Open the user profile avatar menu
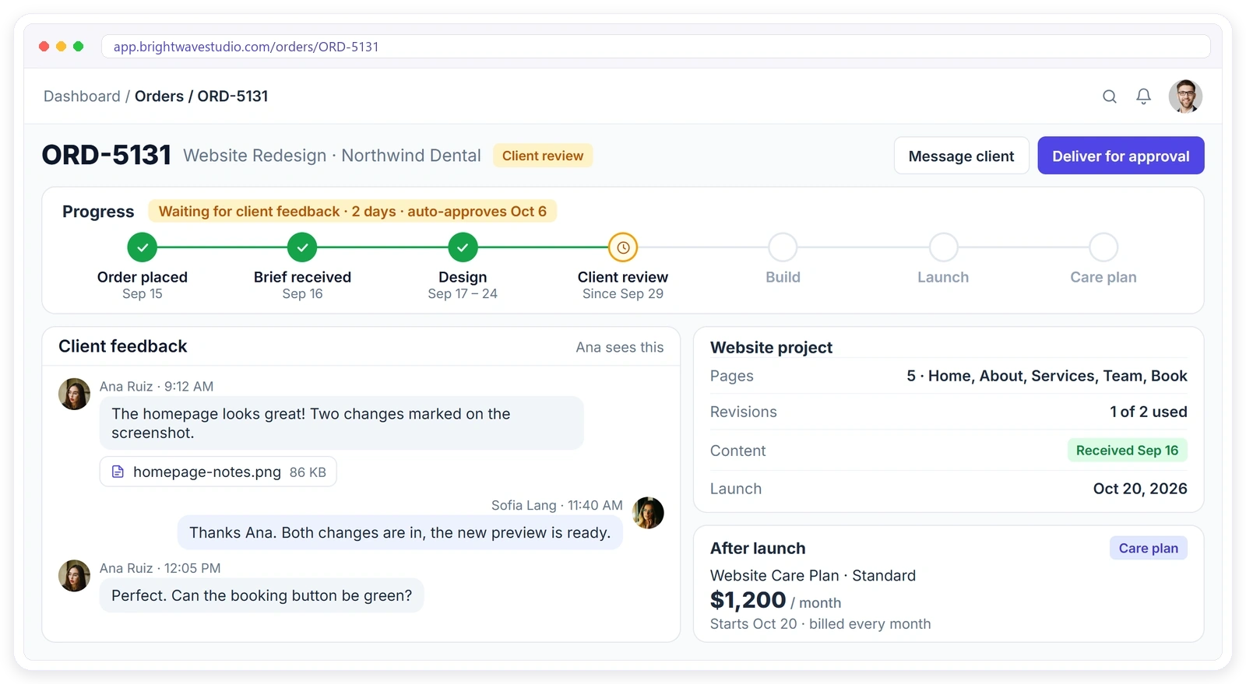This screenshot has width=1246, height=684. click(x=1185, y=96)
